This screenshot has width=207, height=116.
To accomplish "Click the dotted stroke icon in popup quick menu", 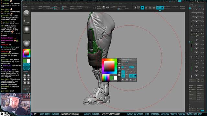I will coord(119,72).
